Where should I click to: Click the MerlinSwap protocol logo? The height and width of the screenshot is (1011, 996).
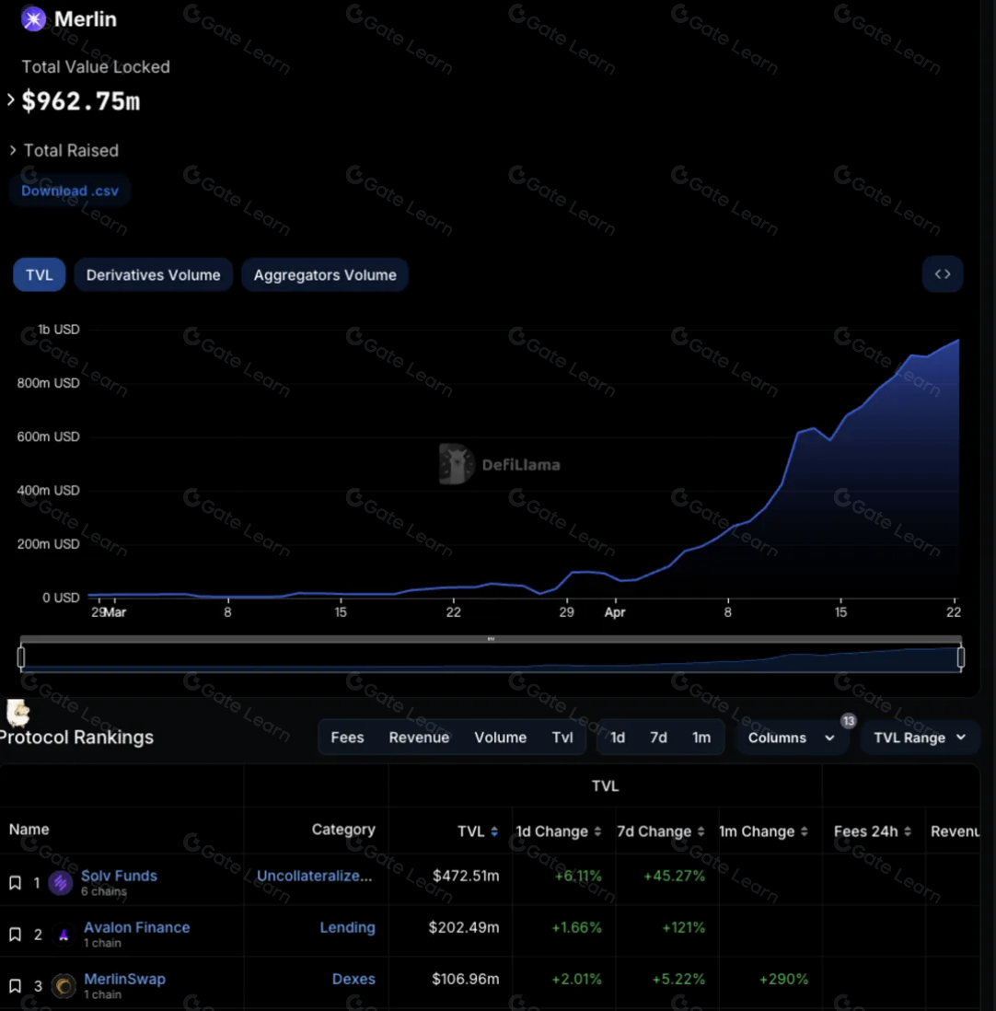click(64, 986)
